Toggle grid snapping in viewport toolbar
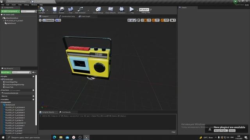This screenshot has width=250, height=140. pyautogui.click(x=145, y=20)
